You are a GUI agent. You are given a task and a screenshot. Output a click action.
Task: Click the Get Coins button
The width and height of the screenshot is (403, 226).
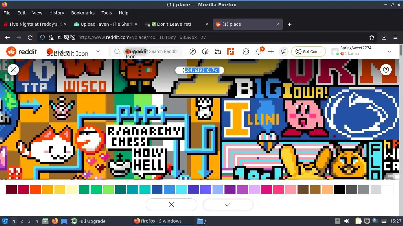308,51
